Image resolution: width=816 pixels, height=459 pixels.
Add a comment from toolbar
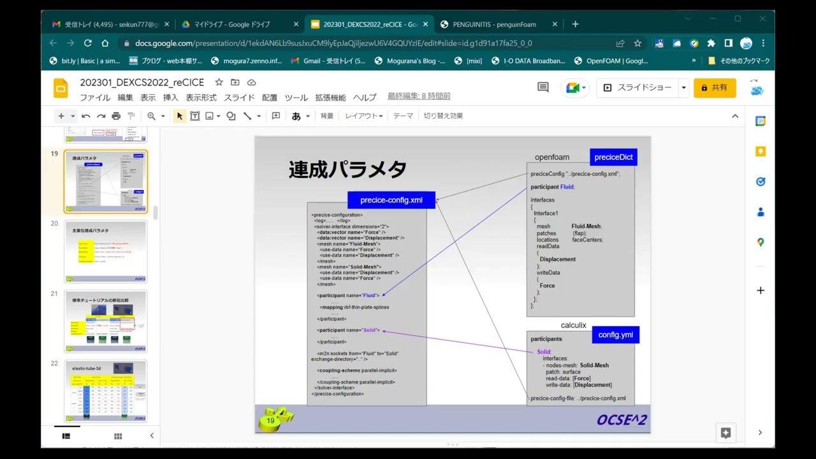point(276,116)
